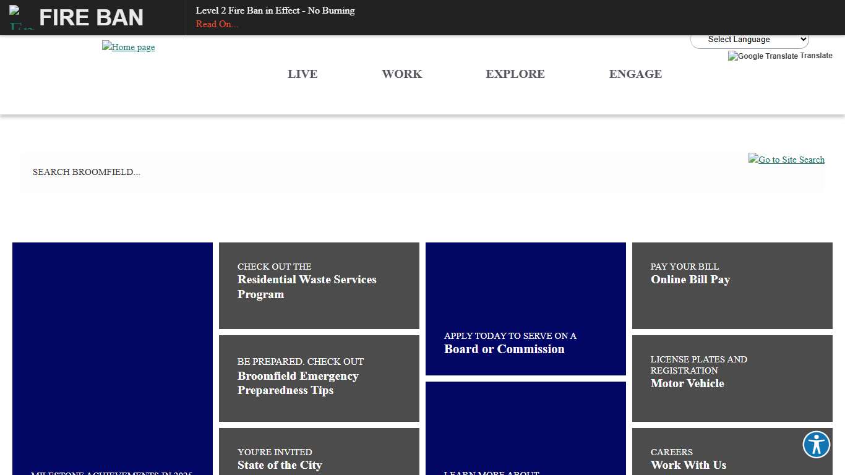
Task: Open the WORK navigation menu
Action: (x=401, y=74)
